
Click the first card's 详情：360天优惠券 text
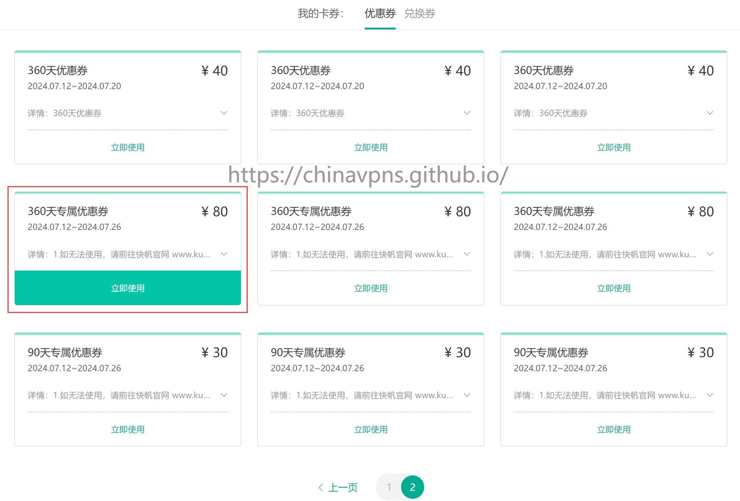pyautogui.click(x=64, y=113)
